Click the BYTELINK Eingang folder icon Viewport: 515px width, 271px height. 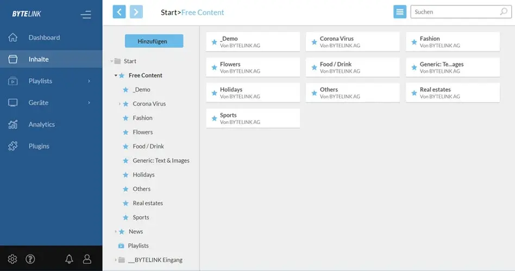pyautogui.click(x=122, y=260)
